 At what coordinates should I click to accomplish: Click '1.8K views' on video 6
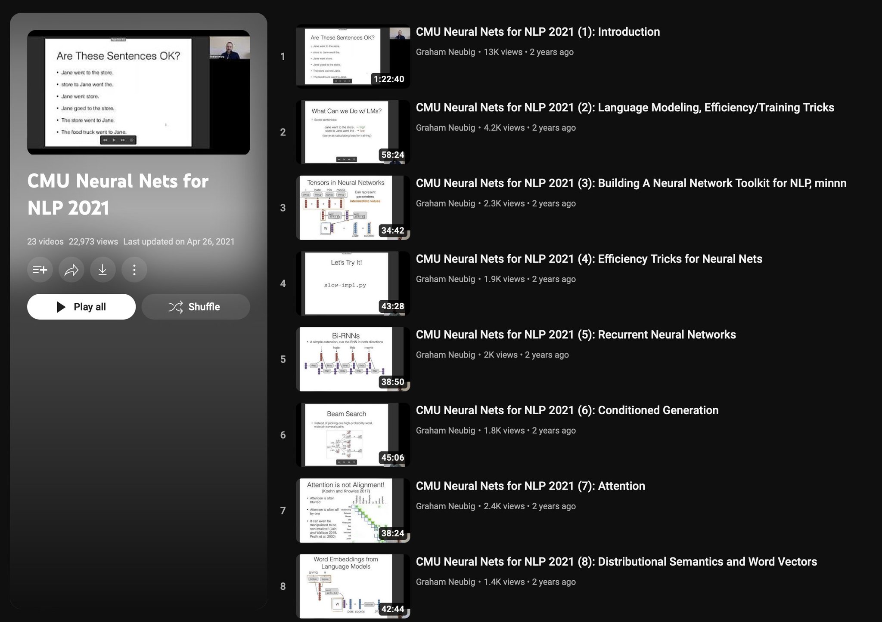[x=504, y=431]
